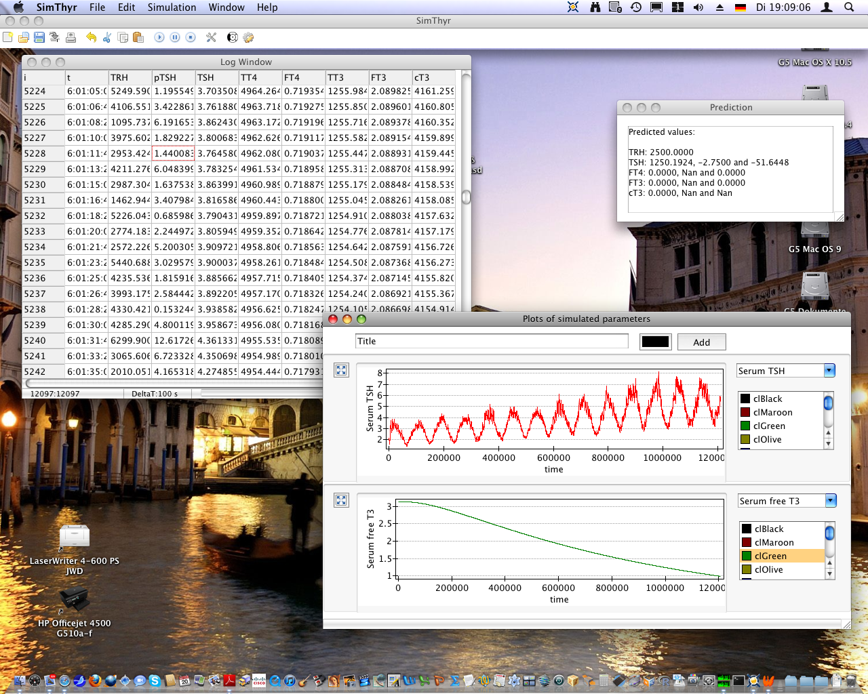Pause the simulation from the toolbar
This screenshot has height=694, width=868.
[175, 37]
